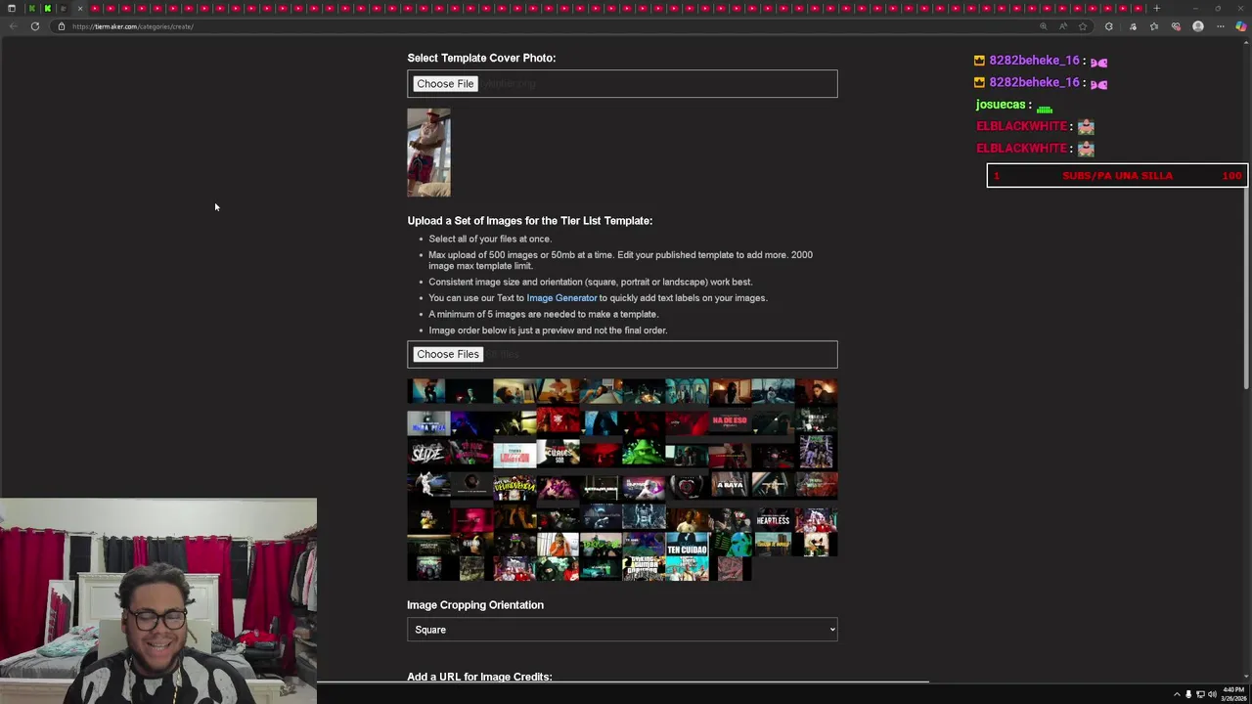
Task: Reload the page with the refresh icon
Action: pos(35,26)
